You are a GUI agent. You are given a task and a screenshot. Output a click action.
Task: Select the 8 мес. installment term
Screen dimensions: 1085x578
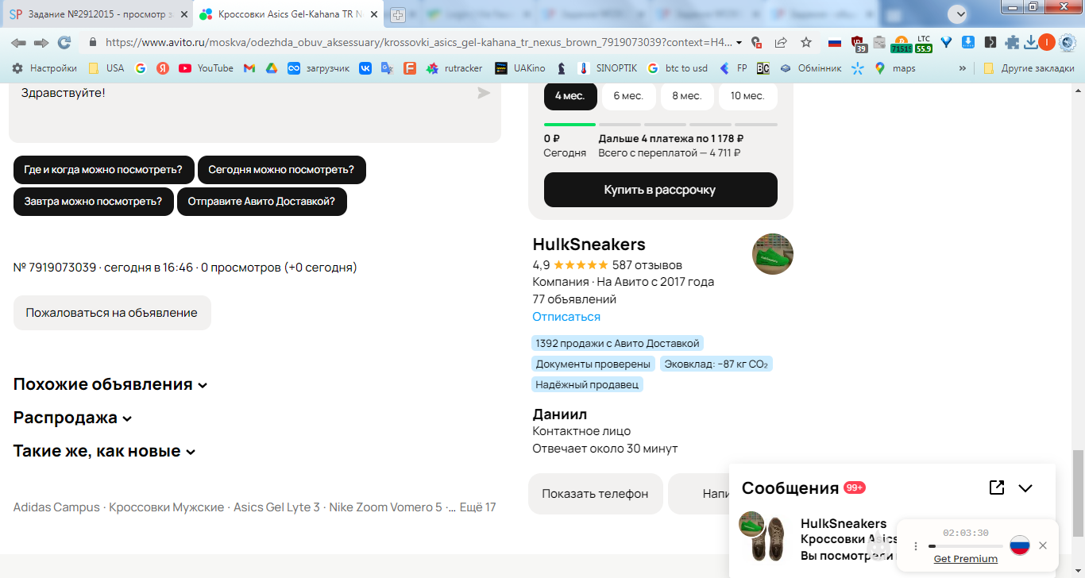[687, 96]
